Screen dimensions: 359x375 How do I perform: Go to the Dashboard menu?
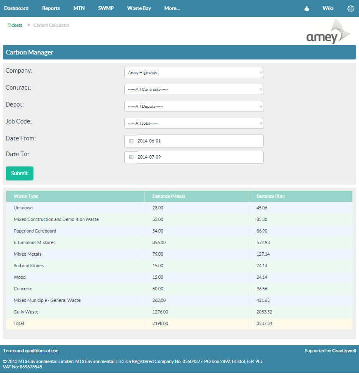[16, 8]
